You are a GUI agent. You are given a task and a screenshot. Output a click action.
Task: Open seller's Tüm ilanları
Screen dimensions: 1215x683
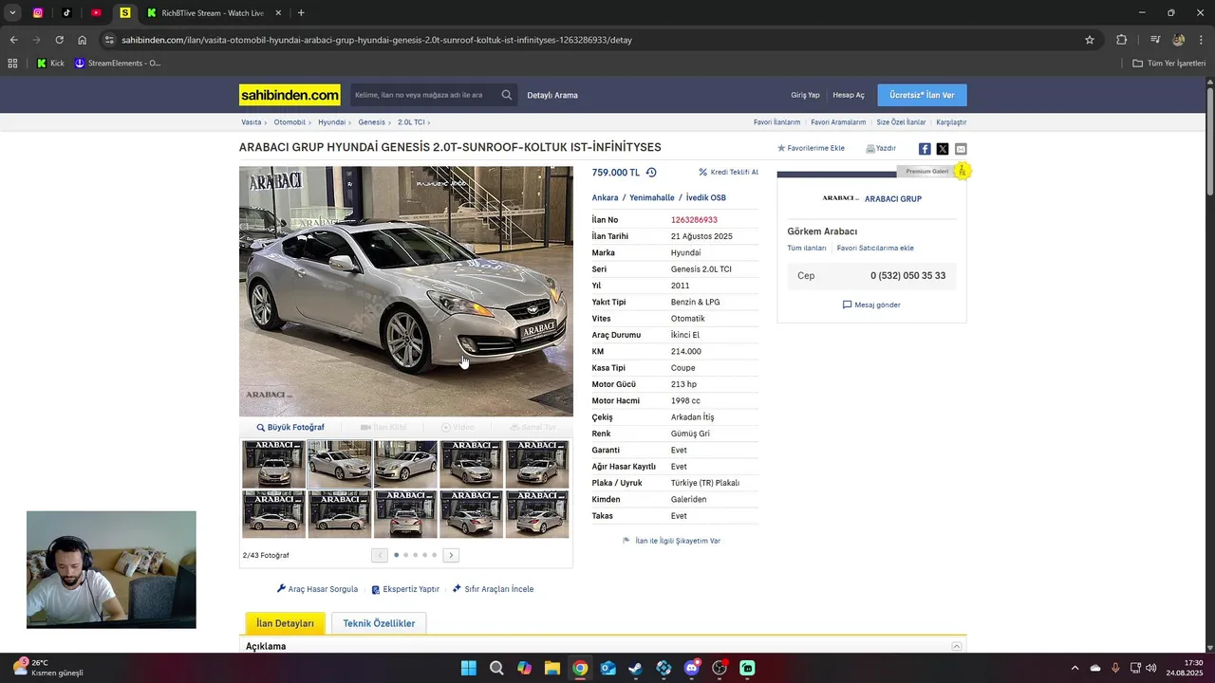point(807,249)
